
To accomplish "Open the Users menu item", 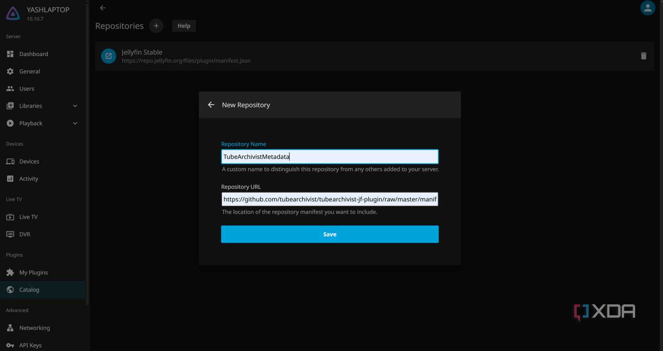I will coord(42,88).
